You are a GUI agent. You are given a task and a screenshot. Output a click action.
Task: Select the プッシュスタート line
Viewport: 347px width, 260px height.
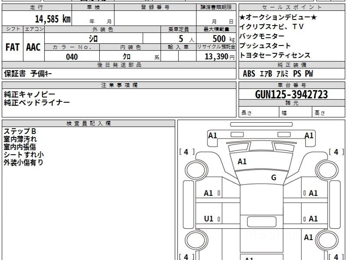[265, 46]
